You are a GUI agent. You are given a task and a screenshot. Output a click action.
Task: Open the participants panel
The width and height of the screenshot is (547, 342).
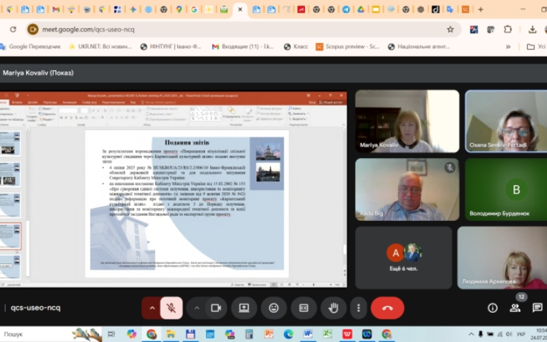[515, 308]
